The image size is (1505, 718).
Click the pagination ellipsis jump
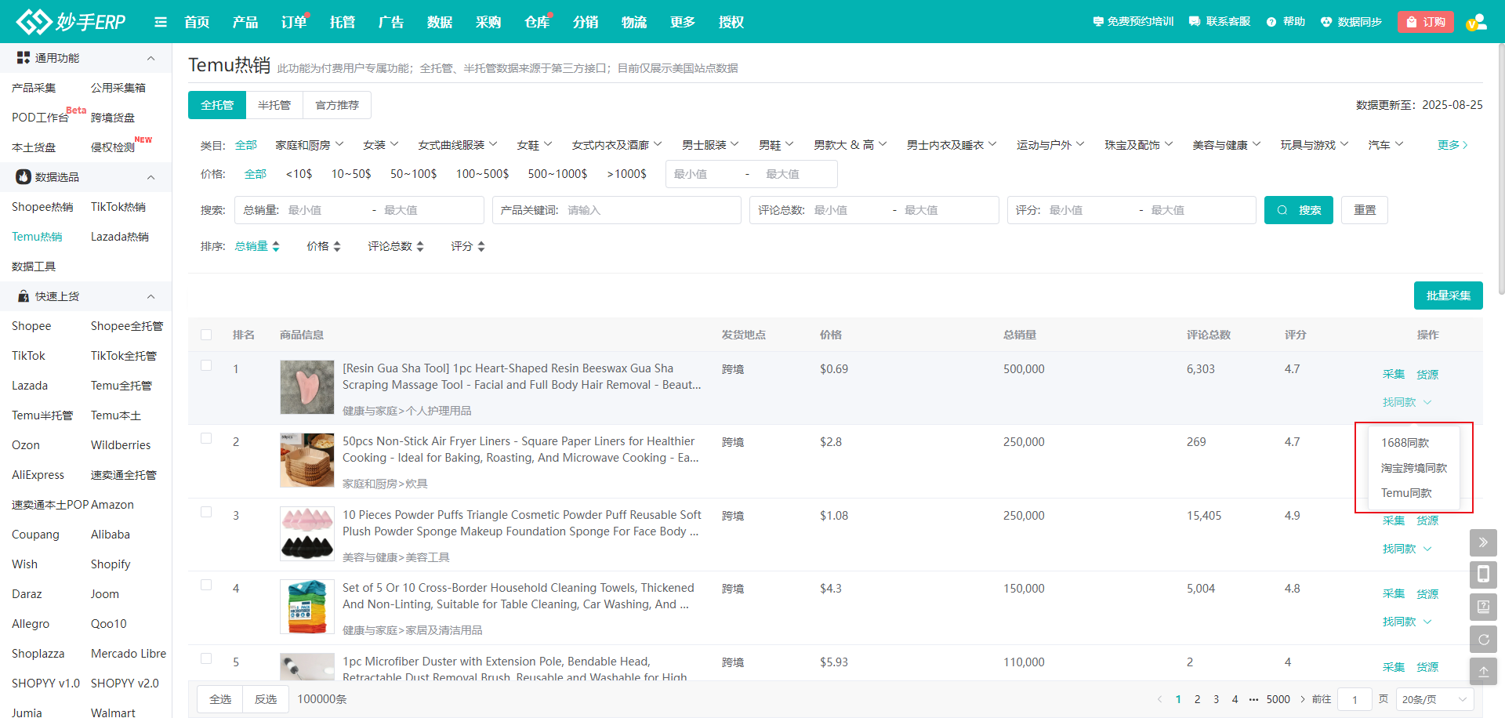point(1253,699)
